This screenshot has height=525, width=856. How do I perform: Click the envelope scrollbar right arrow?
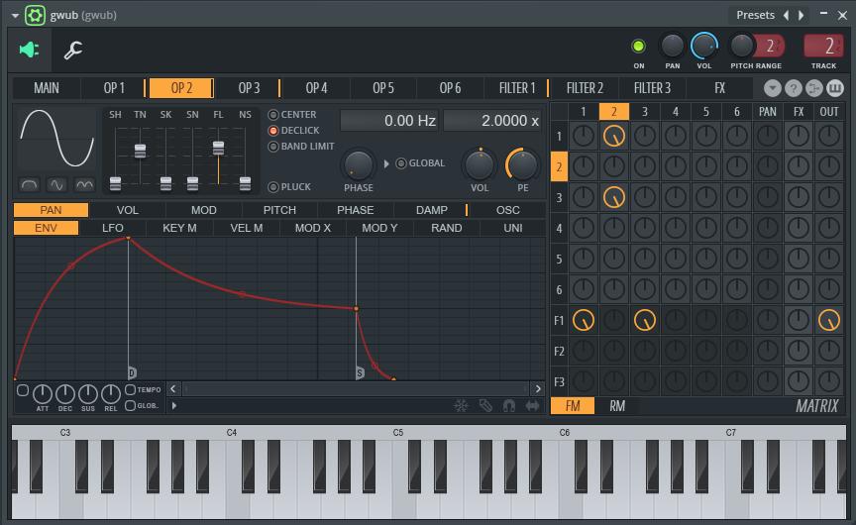point(538,388)
